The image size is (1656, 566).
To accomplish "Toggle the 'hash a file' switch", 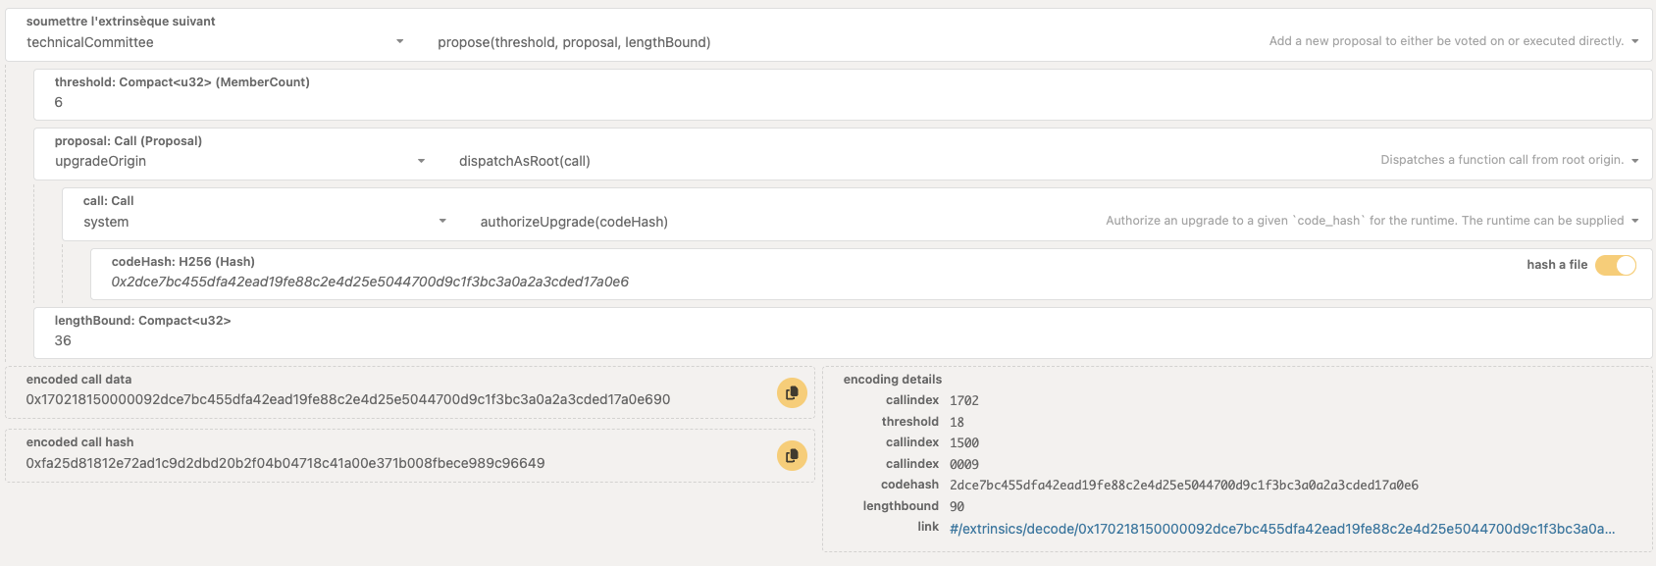I will pos(1615,265).
